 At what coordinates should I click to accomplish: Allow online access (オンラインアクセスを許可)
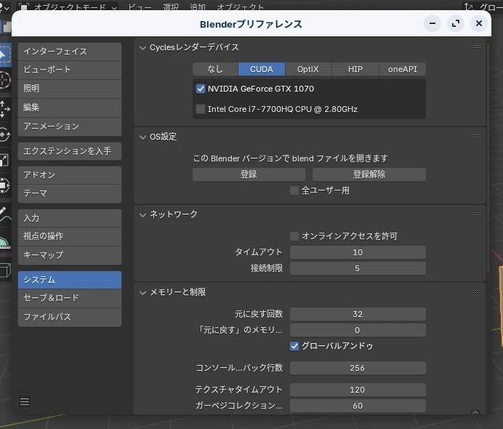pyautogui.click(x=294, y=236)
